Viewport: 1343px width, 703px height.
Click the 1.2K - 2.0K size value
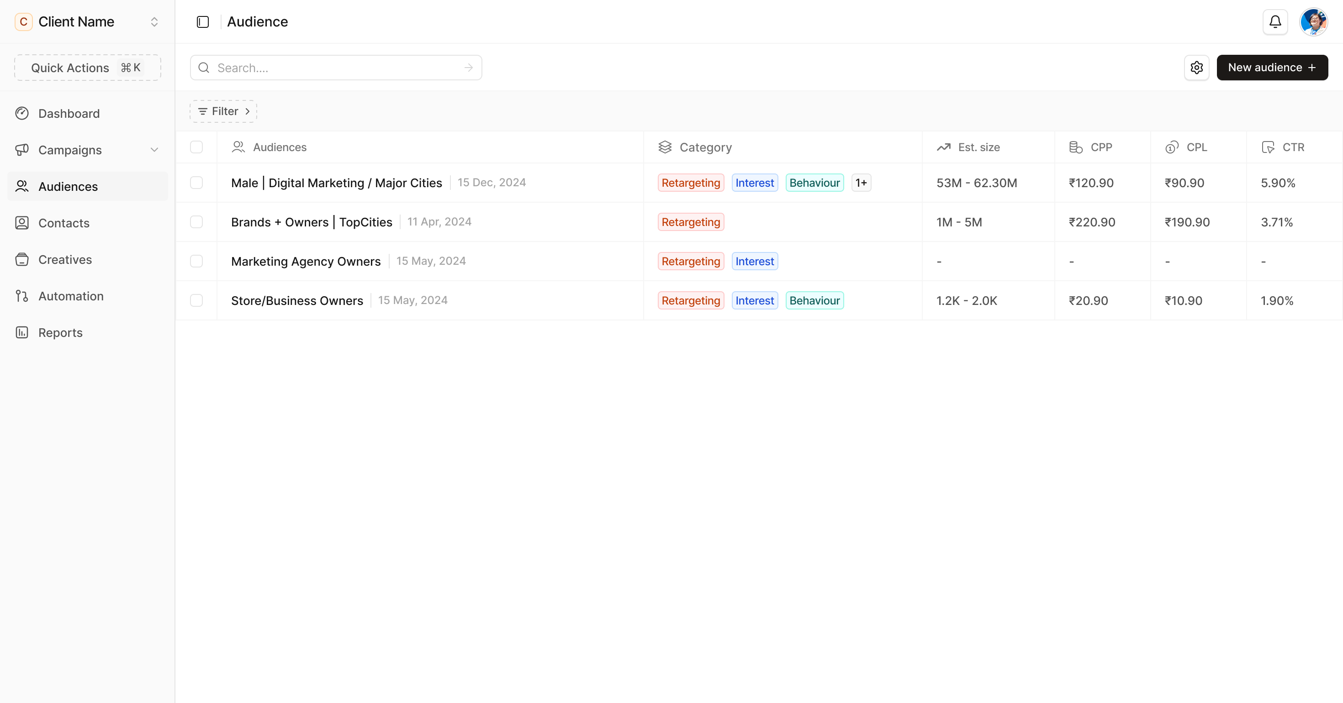967,301
